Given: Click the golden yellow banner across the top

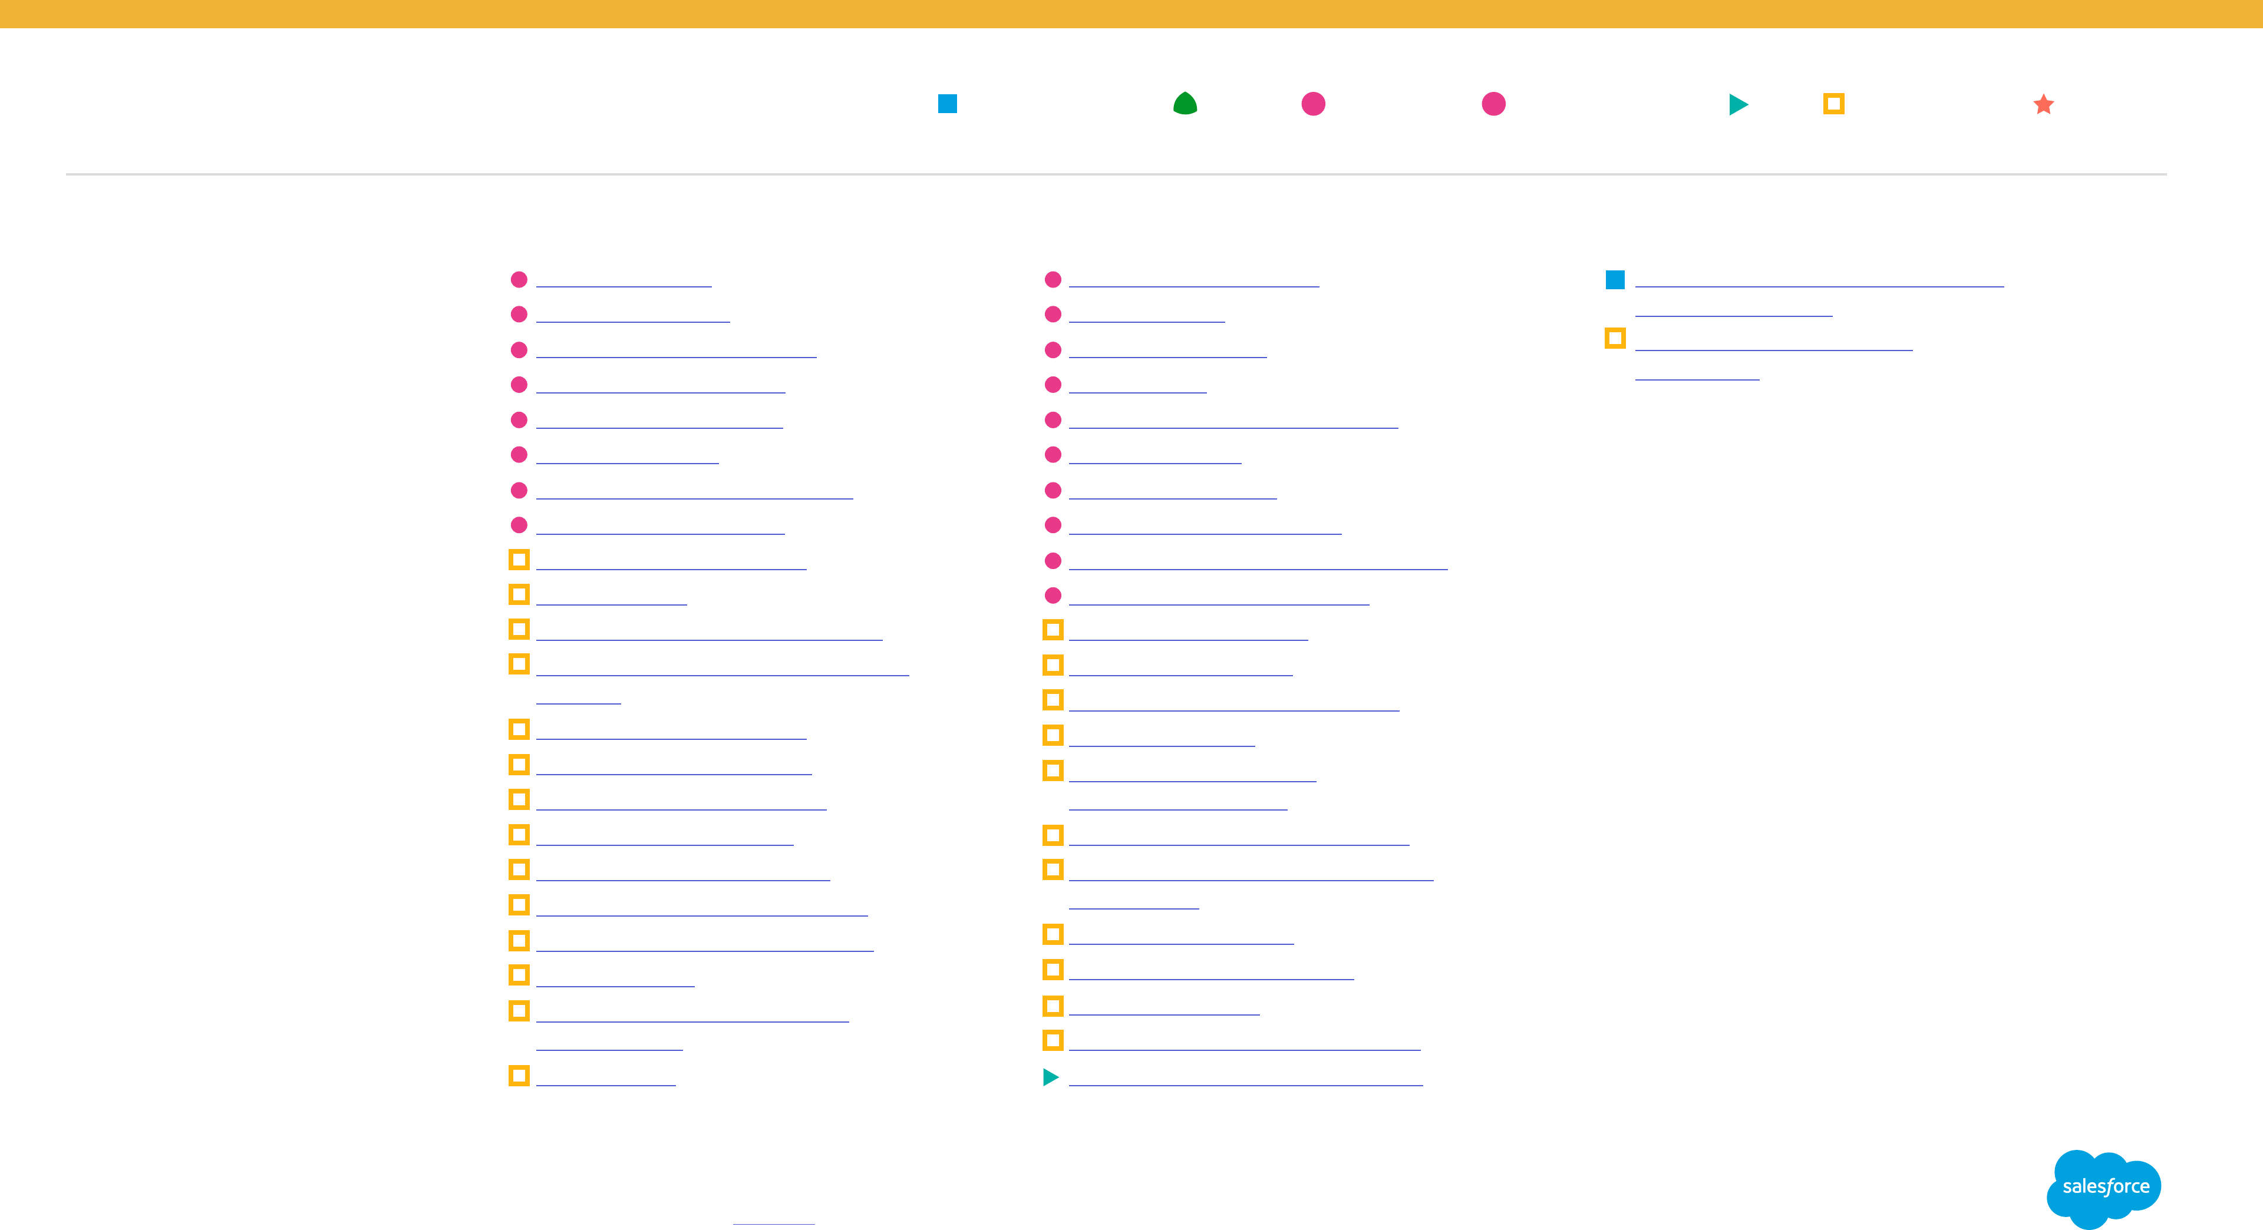Looking at the screenshot, I should 1131,14.
